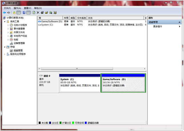Click the Refresh toolbar icon
Screen dimensions: 184x131
pos(34,13)
